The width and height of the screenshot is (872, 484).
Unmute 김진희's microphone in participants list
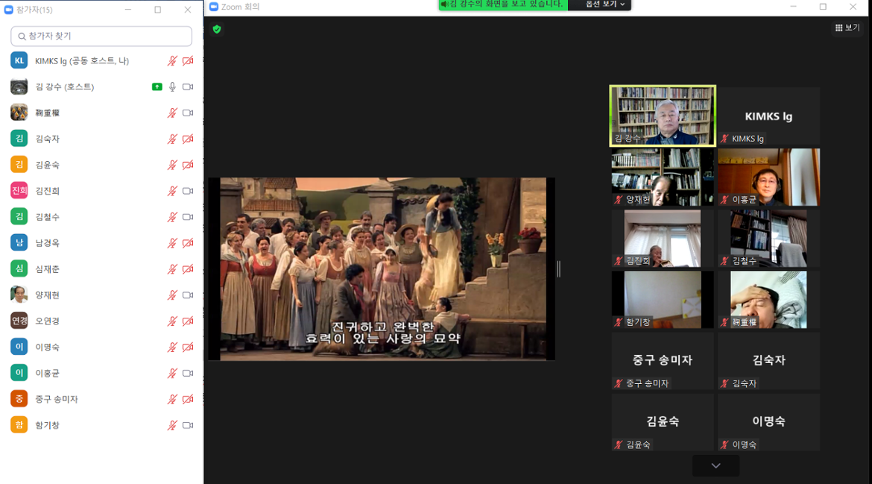[172, 191]
